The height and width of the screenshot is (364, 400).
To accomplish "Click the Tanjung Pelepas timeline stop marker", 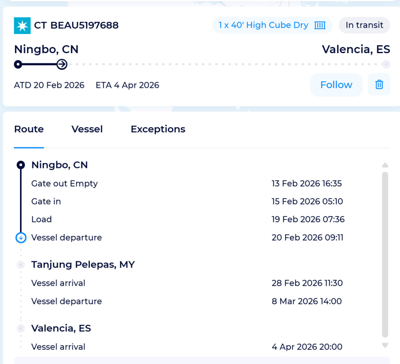I will coord(21,265).
